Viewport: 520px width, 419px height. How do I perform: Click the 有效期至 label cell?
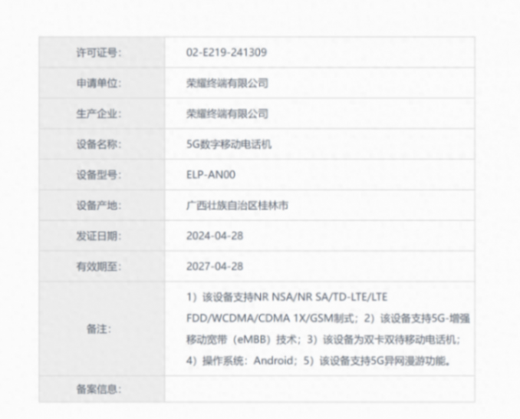click(x=99, y=267)
